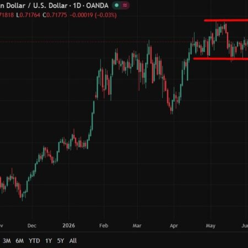Screen dimensions: 248x248
Task: Click the Dec label on time axis
Action: click(x=32, y=225)
